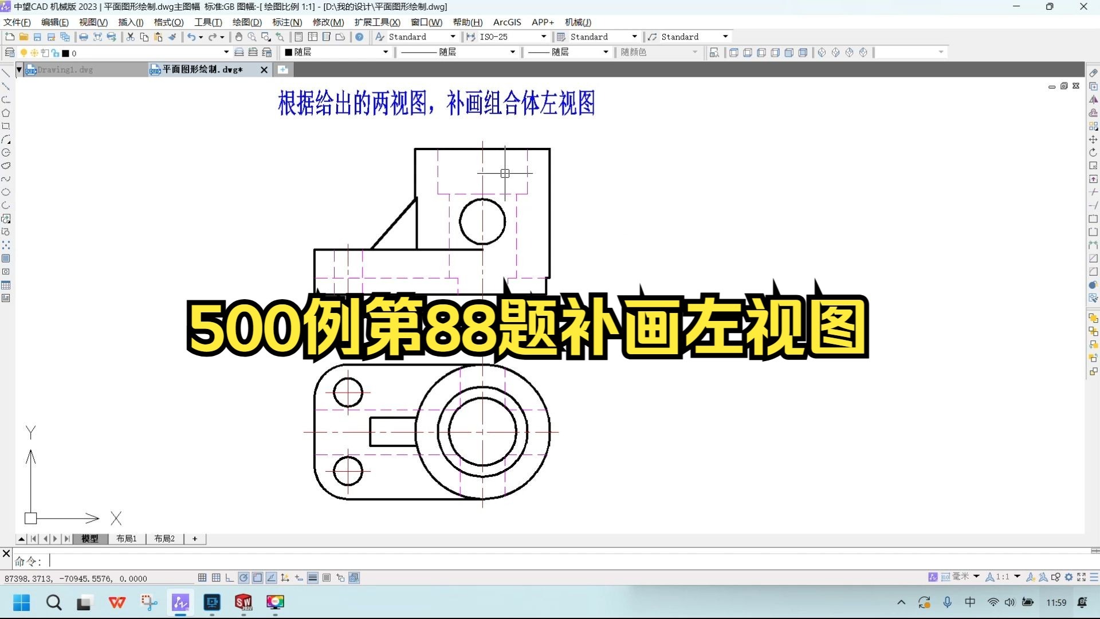Click the Quick Select icon near view cubes

[714, 52]
